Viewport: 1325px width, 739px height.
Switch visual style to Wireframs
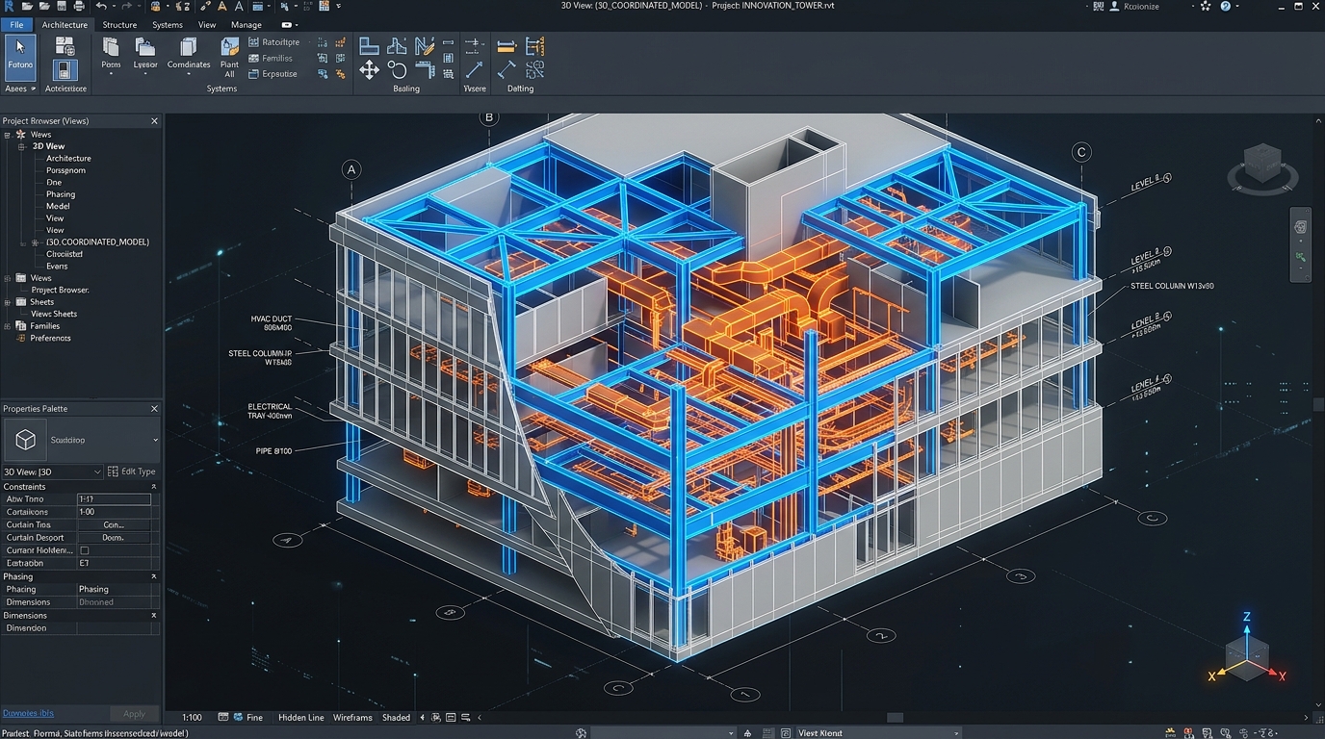[x=354, y=718]
